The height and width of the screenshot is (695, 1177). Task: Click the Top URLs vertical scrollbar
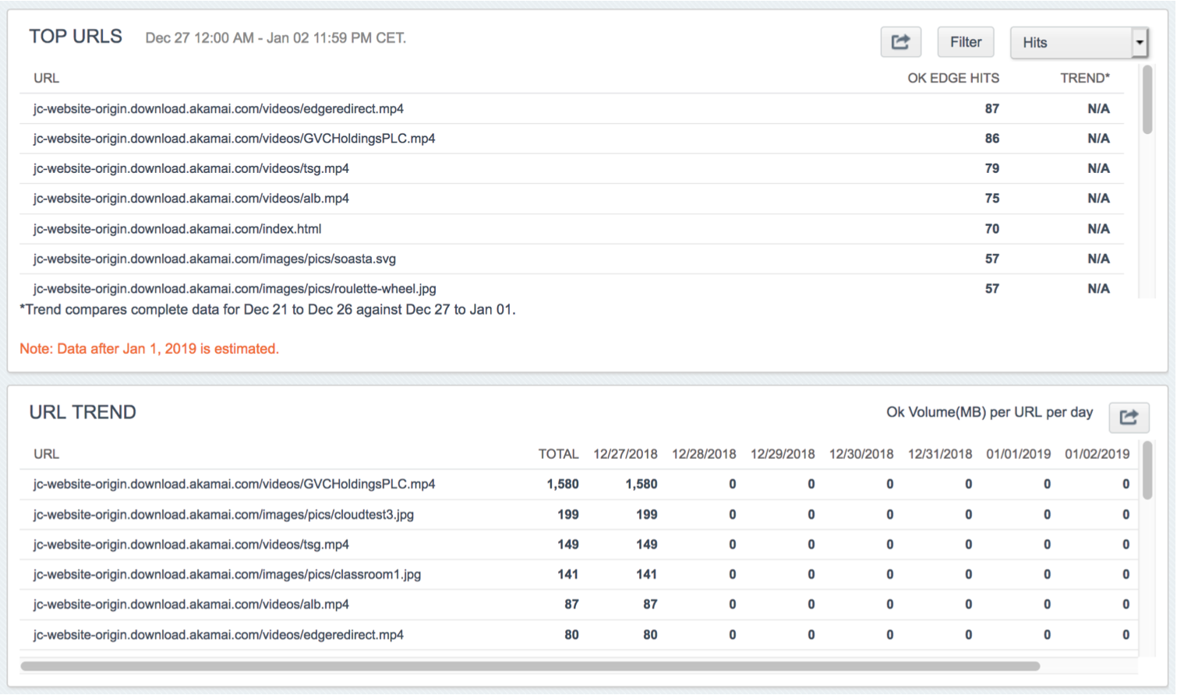1147,100
